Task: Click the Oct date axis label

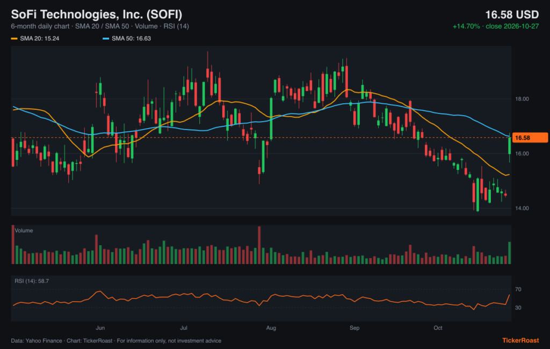Action: 438,328
